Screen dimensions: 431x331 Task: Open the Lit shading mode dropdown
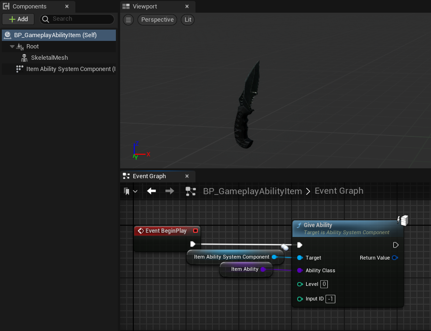(x=187, y=20)
